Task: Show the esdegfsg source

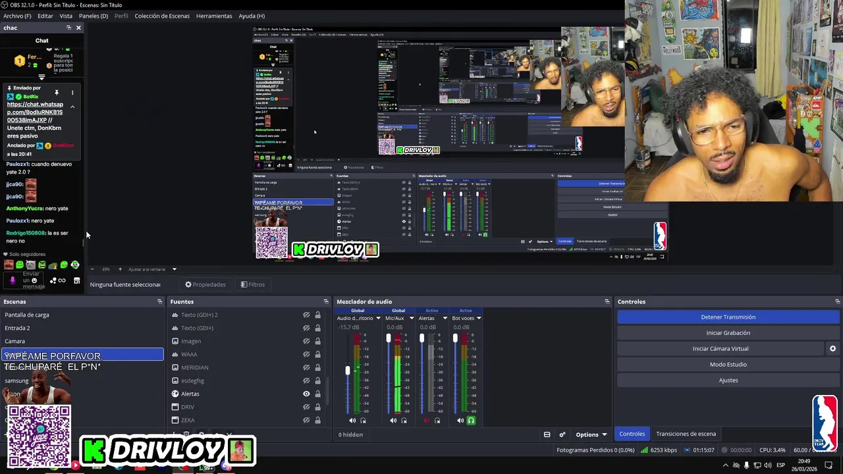Action: (306, 381)
